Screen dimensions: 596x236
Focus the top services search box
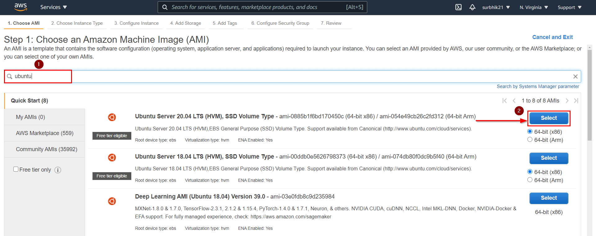(x=262, y=7)
